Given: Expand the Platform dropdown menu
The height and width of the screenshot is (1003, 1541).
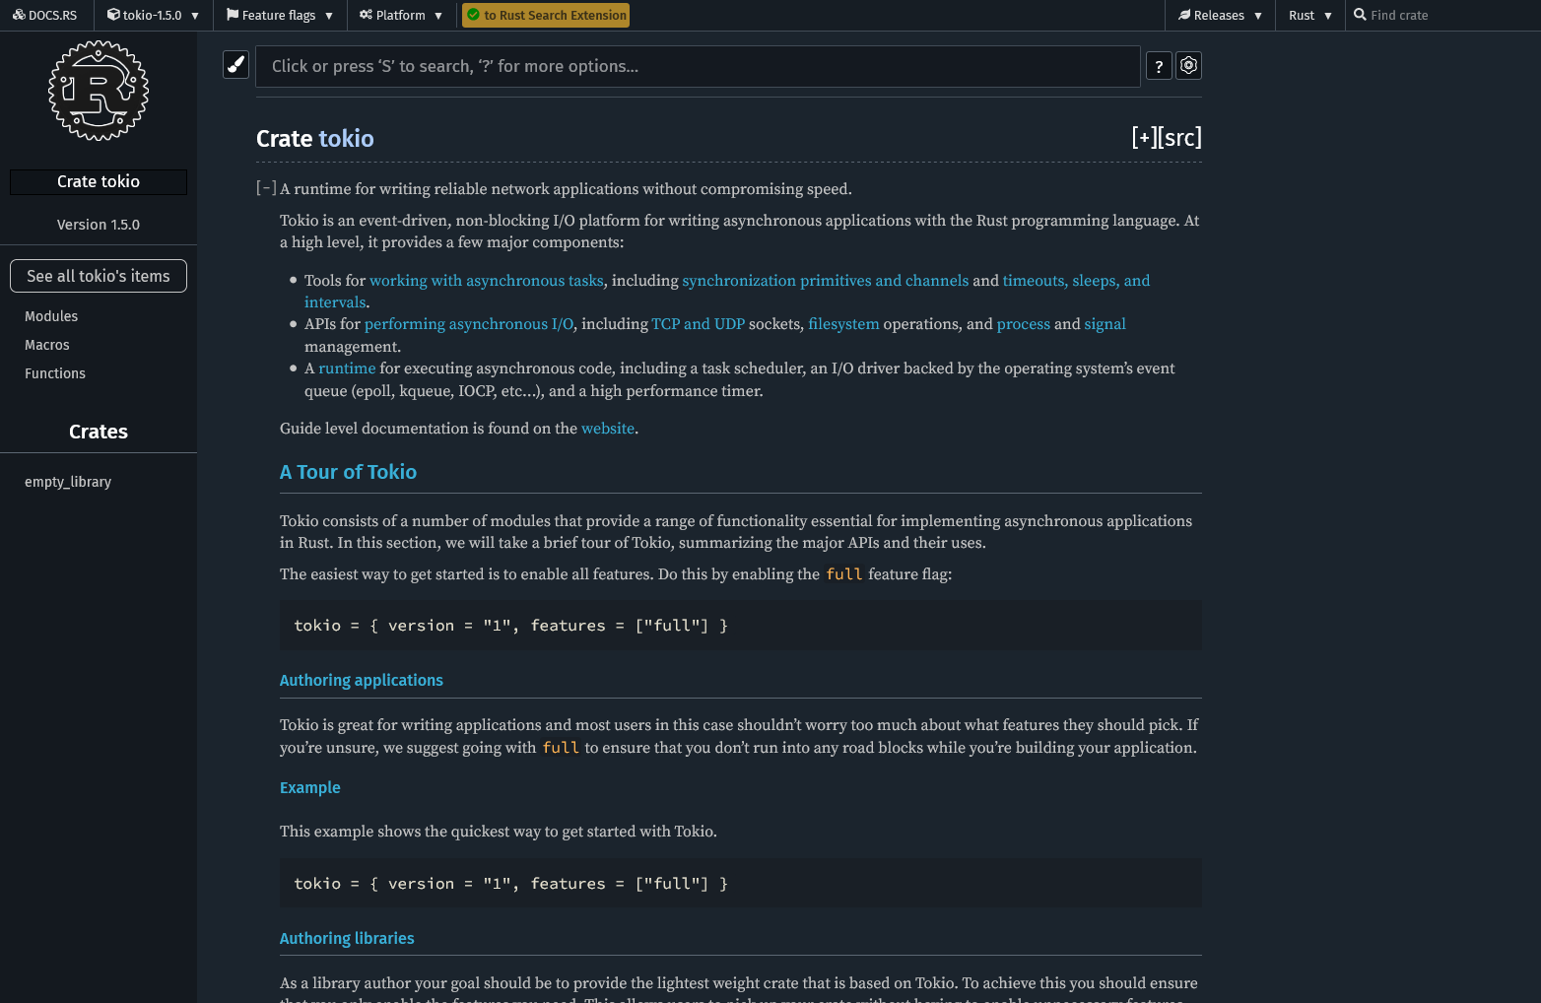Looking at the screenshot, I should (401, 15).
